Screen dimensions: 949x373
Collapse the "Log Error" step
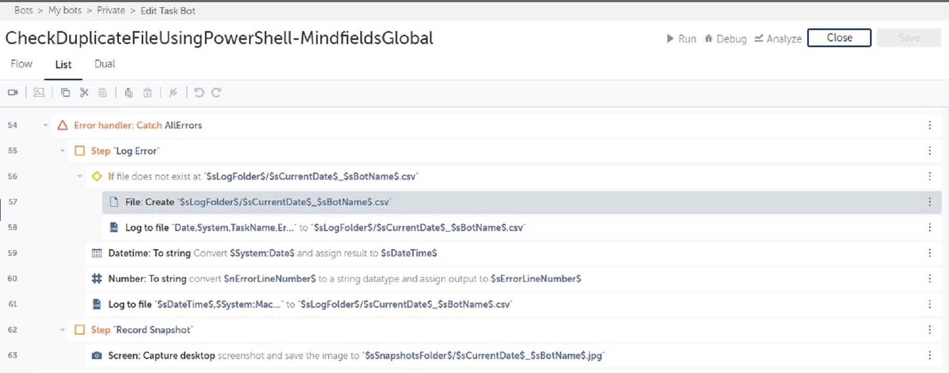click(62, 151)
